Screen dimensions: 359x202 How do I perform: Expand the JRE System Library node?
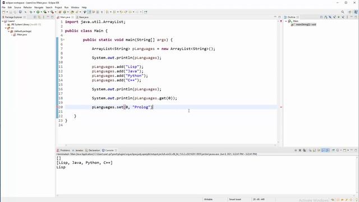(x=6, y=25)
